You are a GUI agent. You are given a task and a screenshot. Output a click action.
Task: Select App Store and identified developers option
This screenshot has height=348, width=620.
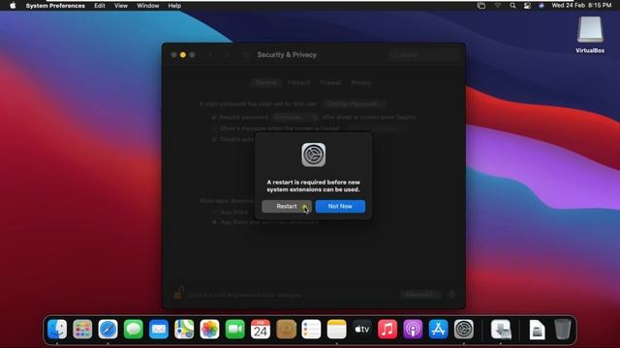(x=214, y=222)
